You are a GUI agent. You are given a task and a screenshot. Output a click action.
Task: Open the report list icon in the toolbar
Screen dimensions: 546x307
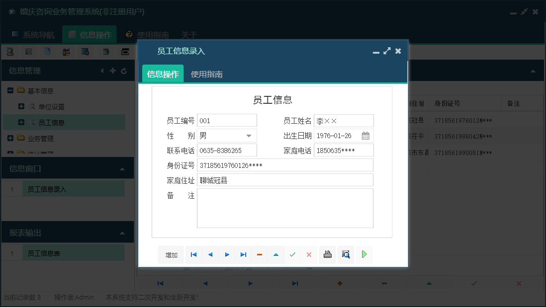(29, 51)
